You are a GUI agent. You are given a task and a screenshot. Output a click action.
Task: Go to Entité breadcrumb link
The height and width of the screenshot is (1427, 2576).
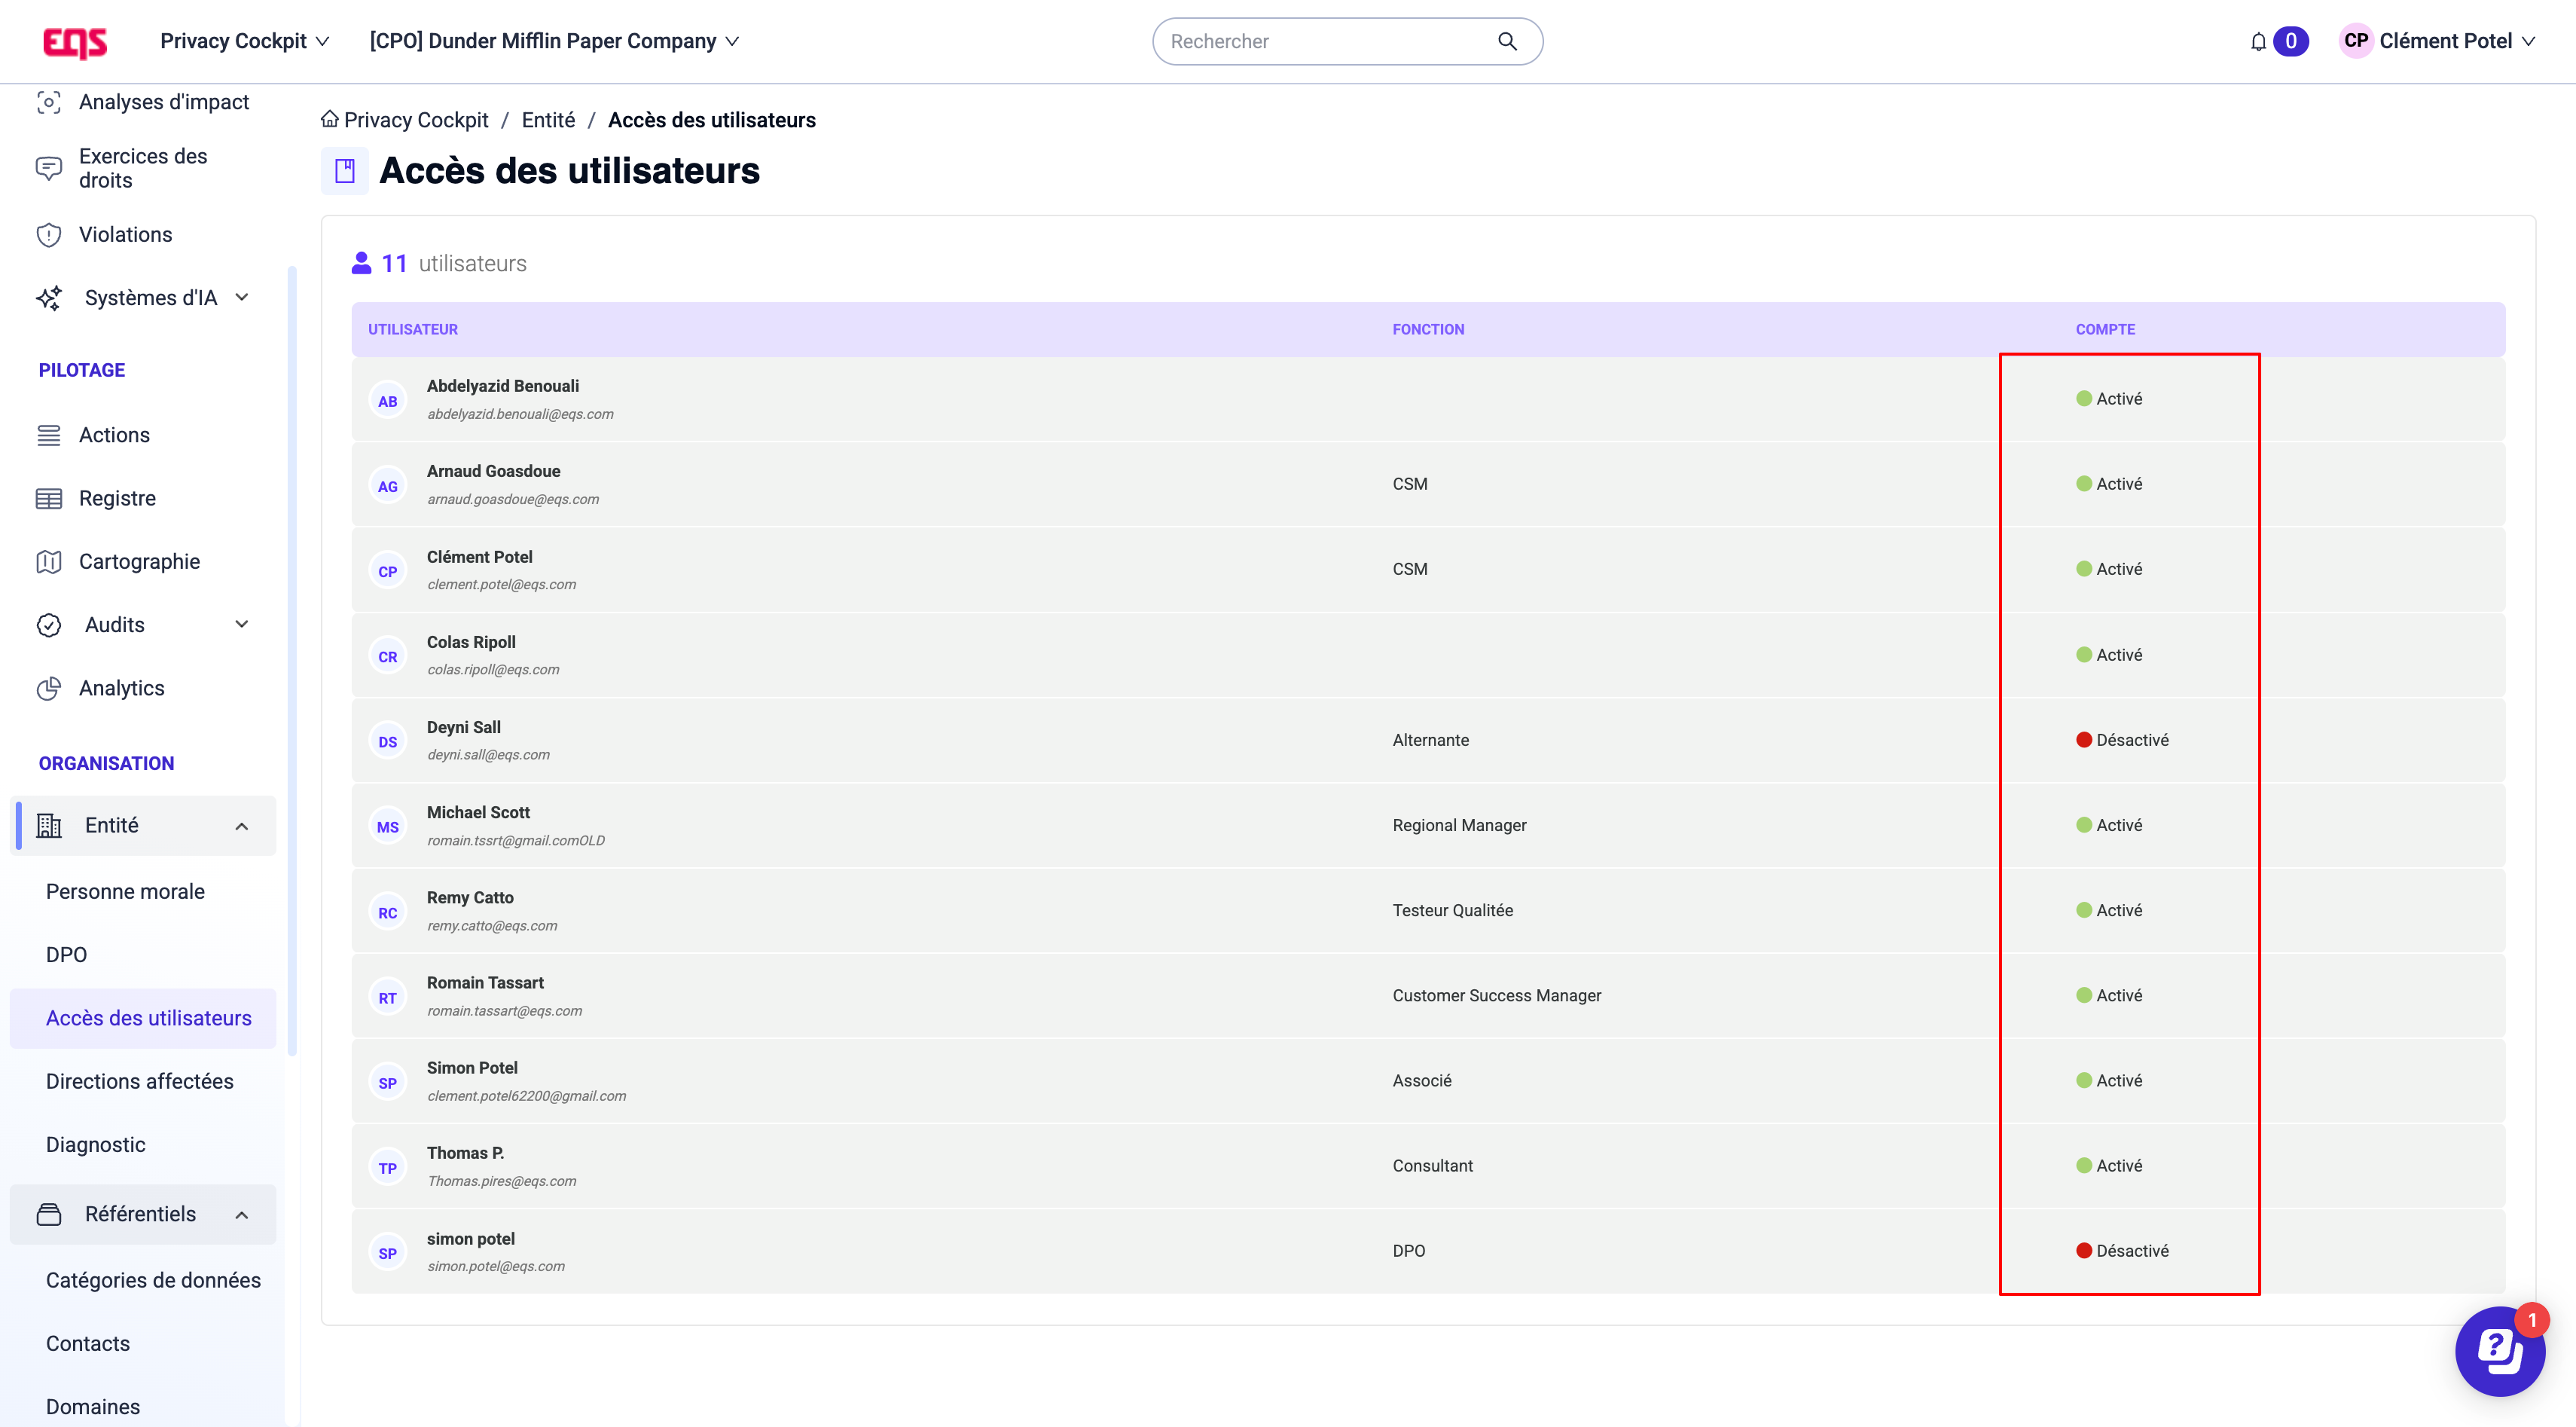(x=548, y=120)
